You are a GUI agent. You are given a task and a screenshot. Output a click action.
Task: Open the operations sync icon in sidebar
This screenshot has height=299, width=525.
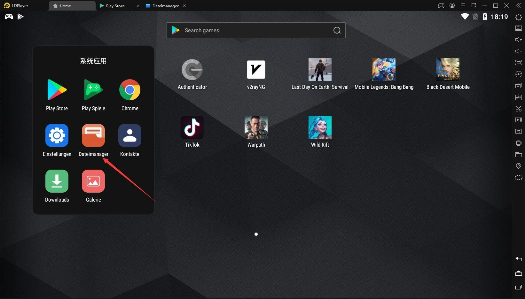click(x=519, y=132)
